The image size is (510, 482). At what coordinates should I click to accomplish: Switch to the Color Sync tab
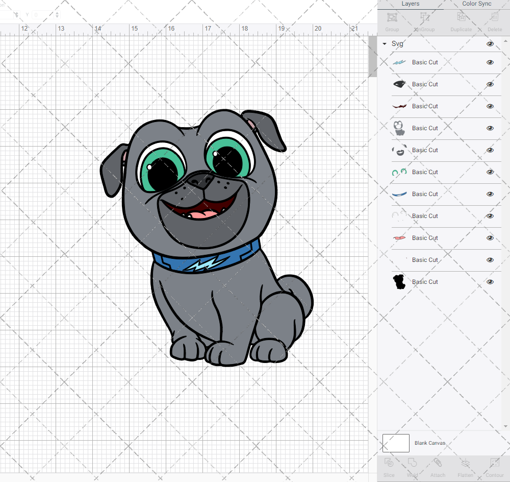476,4
